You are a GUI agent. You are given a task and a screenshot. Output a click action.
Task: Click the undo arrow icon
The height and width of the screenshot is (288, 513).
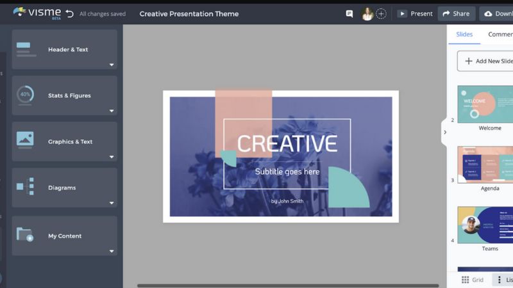pyautogui.click(x=69, y=13)
